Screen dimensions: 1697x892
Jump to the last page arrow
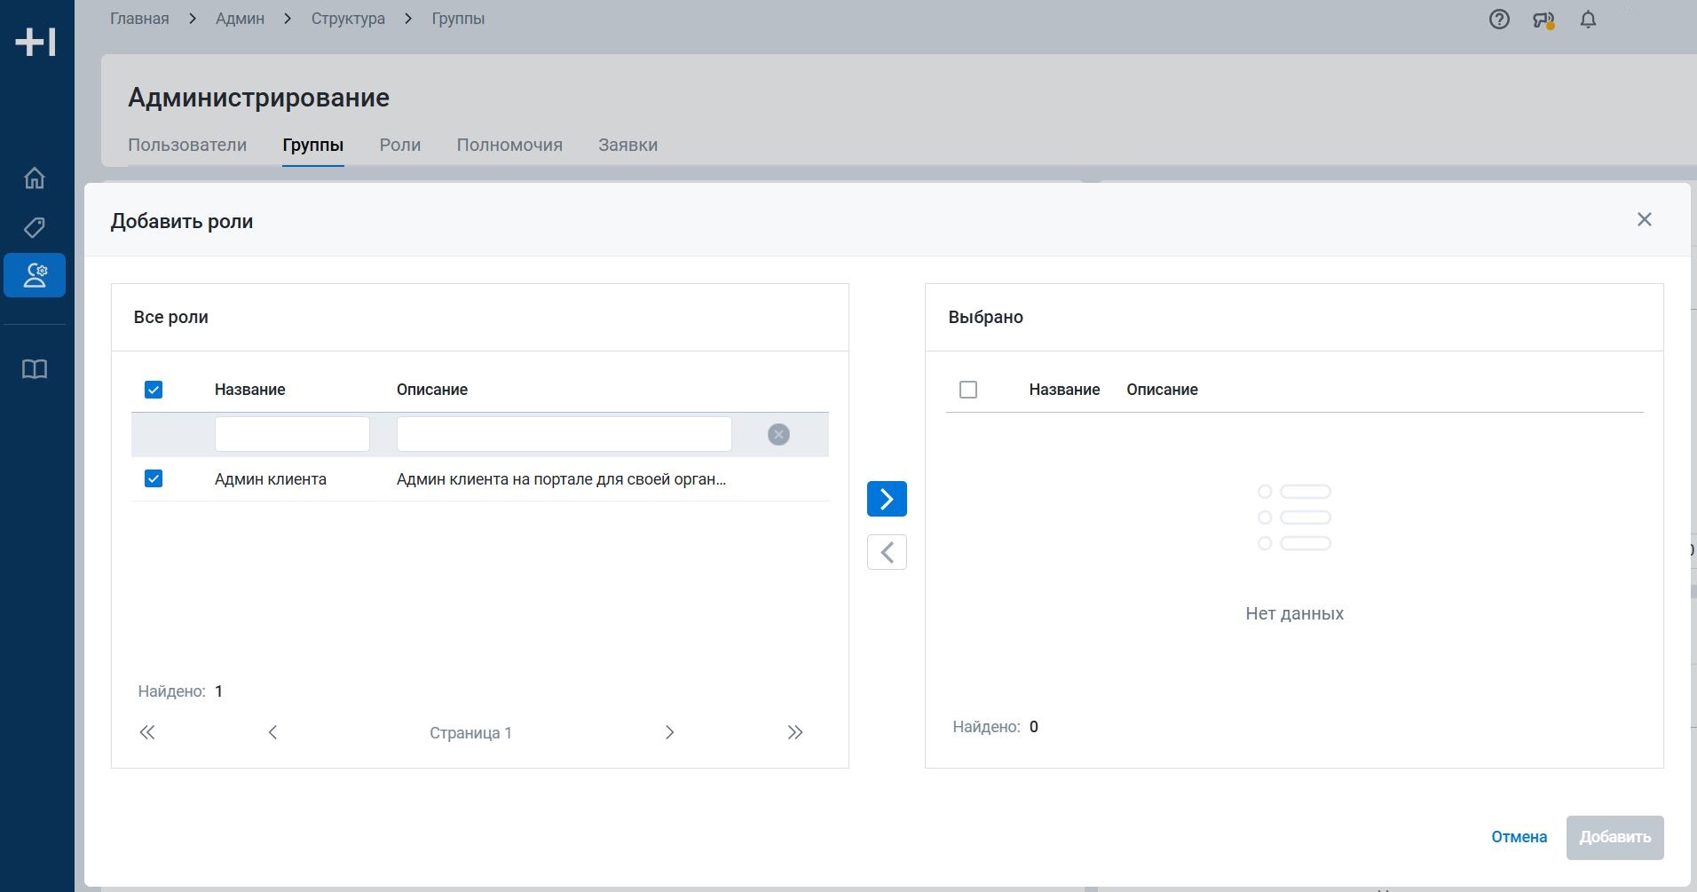pos(794,732)
